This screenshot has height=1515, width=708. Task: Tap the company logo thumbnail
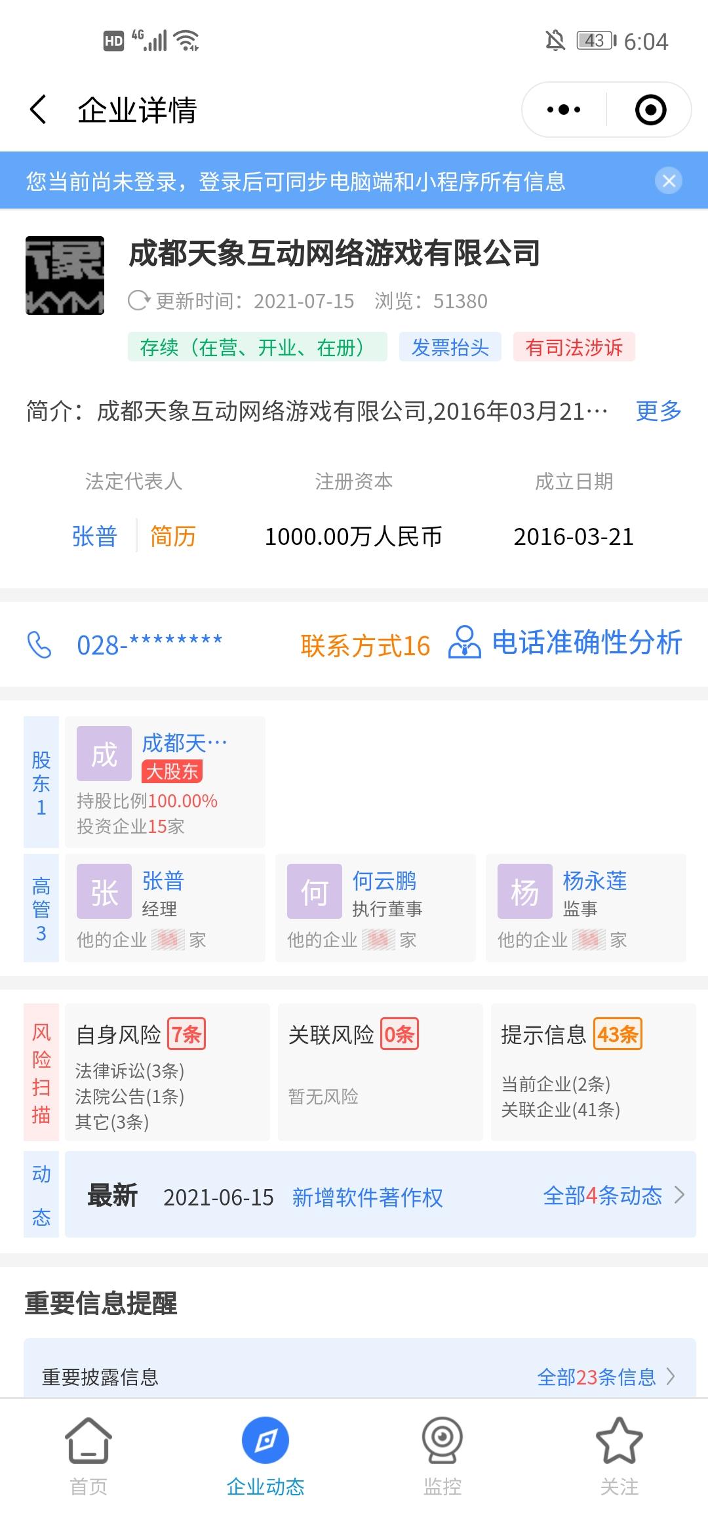[65, 275]
